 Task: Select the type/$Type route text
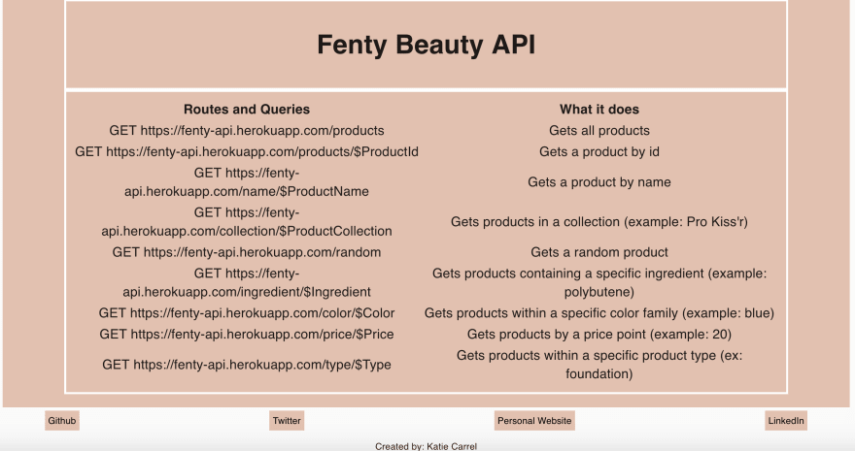[247, 365]
